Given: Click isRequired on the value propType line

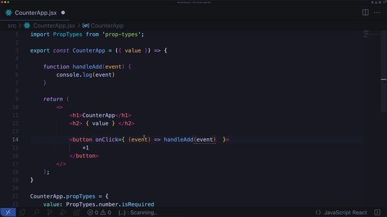Looking at the screenshot, I should click(x=138, y=204).
